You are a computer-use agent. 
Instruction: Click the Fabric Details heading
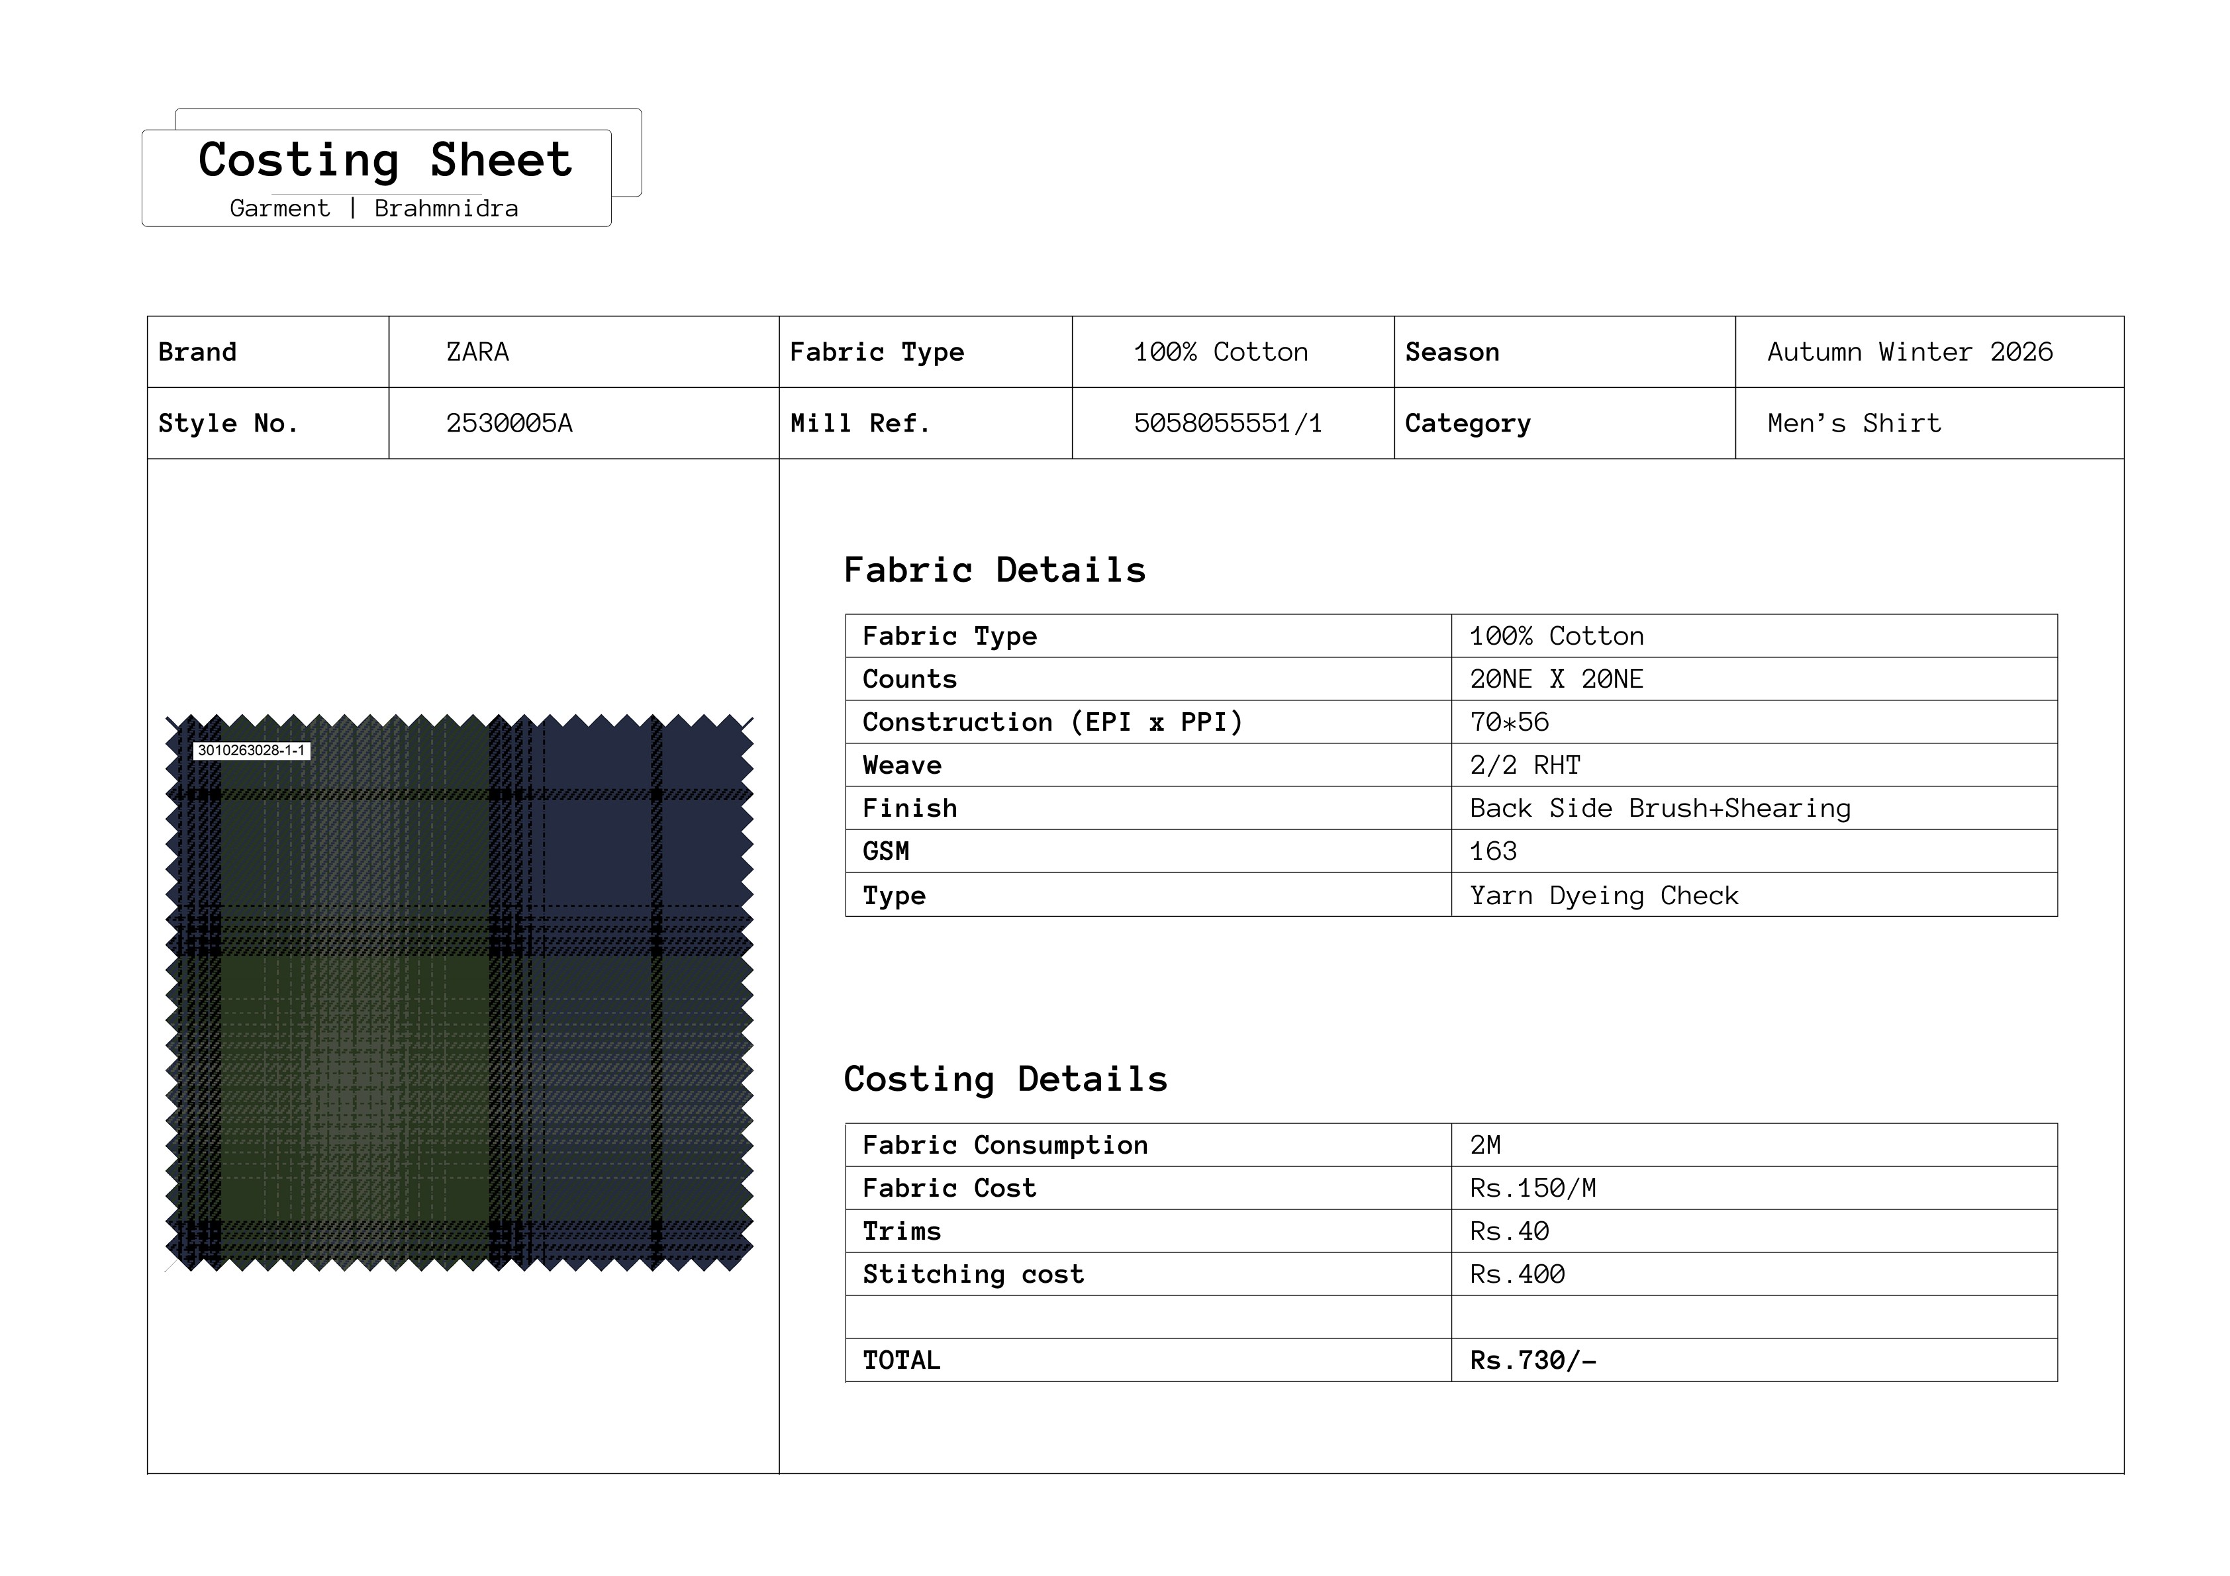click(994, 570)
